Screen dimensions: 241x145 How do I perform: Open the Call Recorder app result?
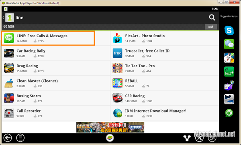click(56, 113)
